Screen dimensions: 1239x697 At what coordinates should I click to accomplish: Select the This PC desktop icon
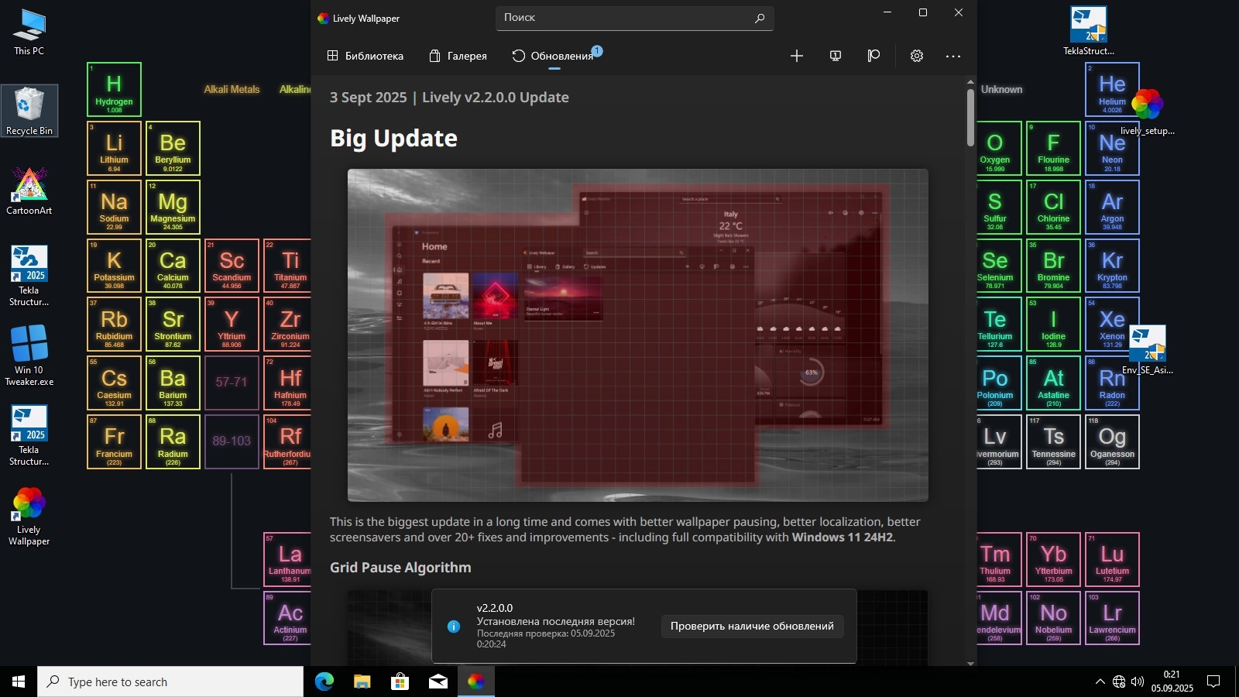pos(29,33)
